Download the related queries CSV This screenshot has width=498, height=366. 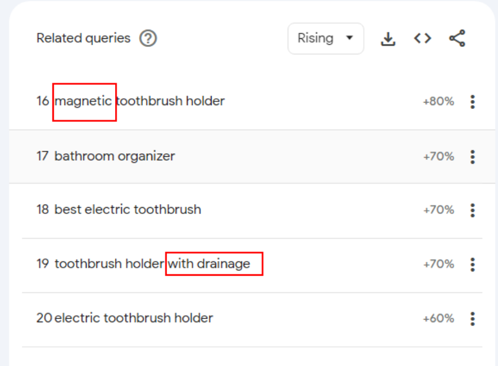point(388,39)
